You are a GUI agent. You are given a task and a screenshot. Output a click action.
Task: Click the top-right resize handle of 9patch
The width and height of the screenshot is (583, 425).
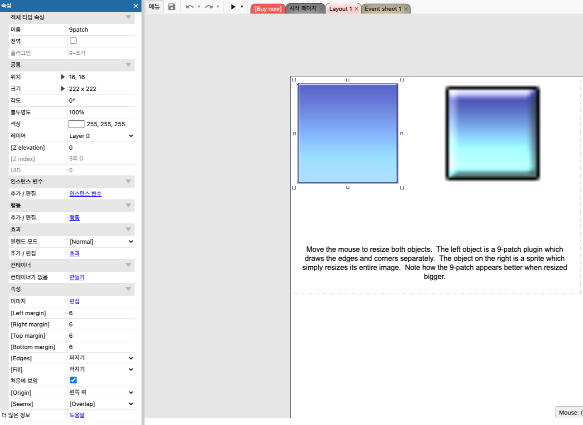(402, 80)
